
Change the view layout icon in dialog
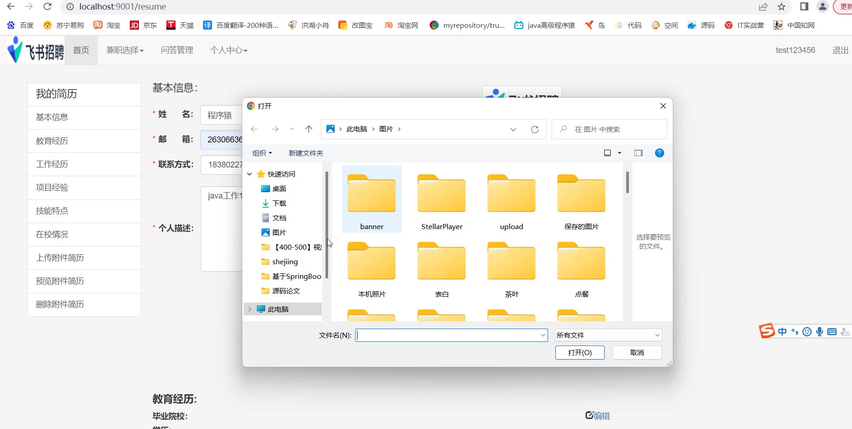pos(607,153)
